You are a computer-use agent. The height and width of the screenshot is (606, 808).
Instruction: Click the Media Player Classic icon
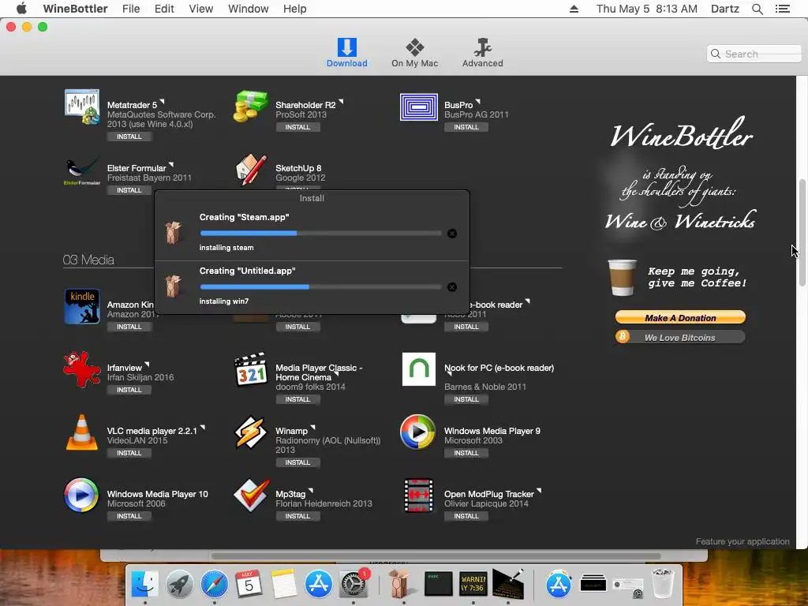[x=251, y=369]
